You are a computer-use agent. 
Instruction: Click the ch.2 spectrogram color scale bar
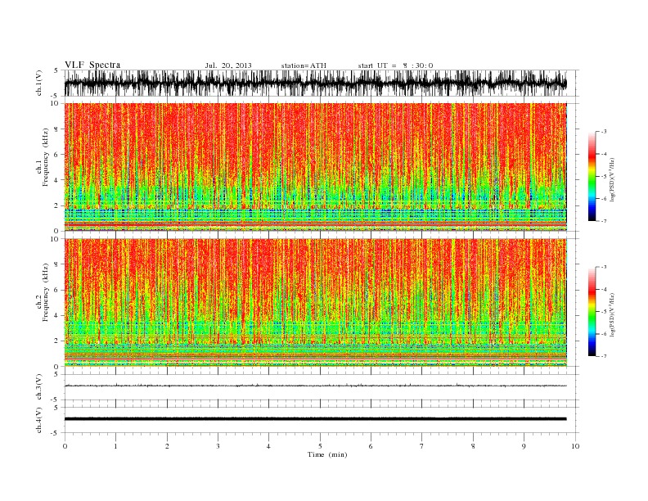tap(592, 312)
